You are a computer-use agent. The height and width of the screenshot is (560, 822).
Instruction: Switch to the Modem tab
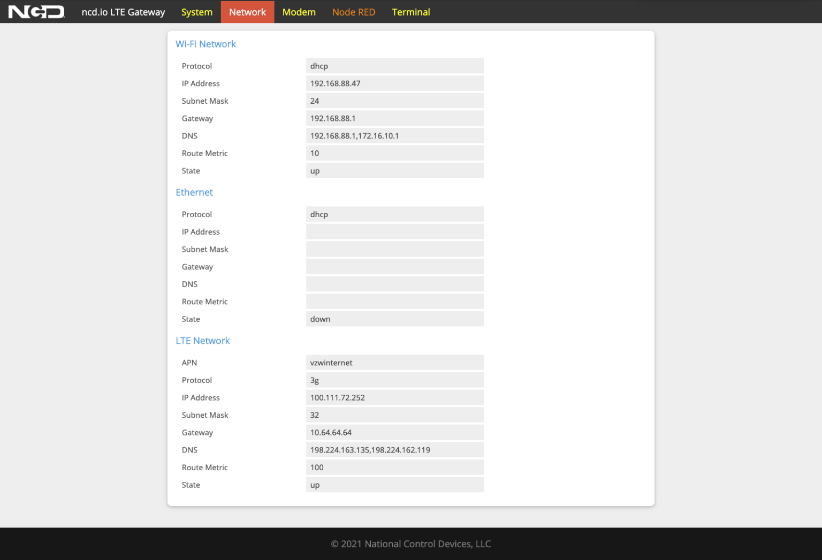click(299, 12)
